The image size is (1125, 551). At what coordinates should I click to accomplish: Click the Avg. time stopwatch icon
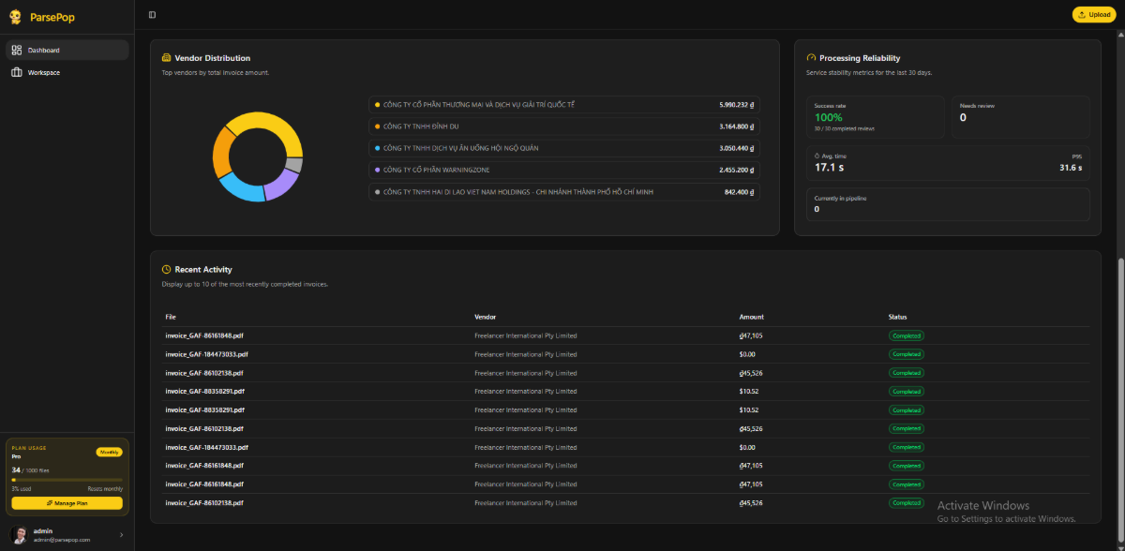pos(817,156)
